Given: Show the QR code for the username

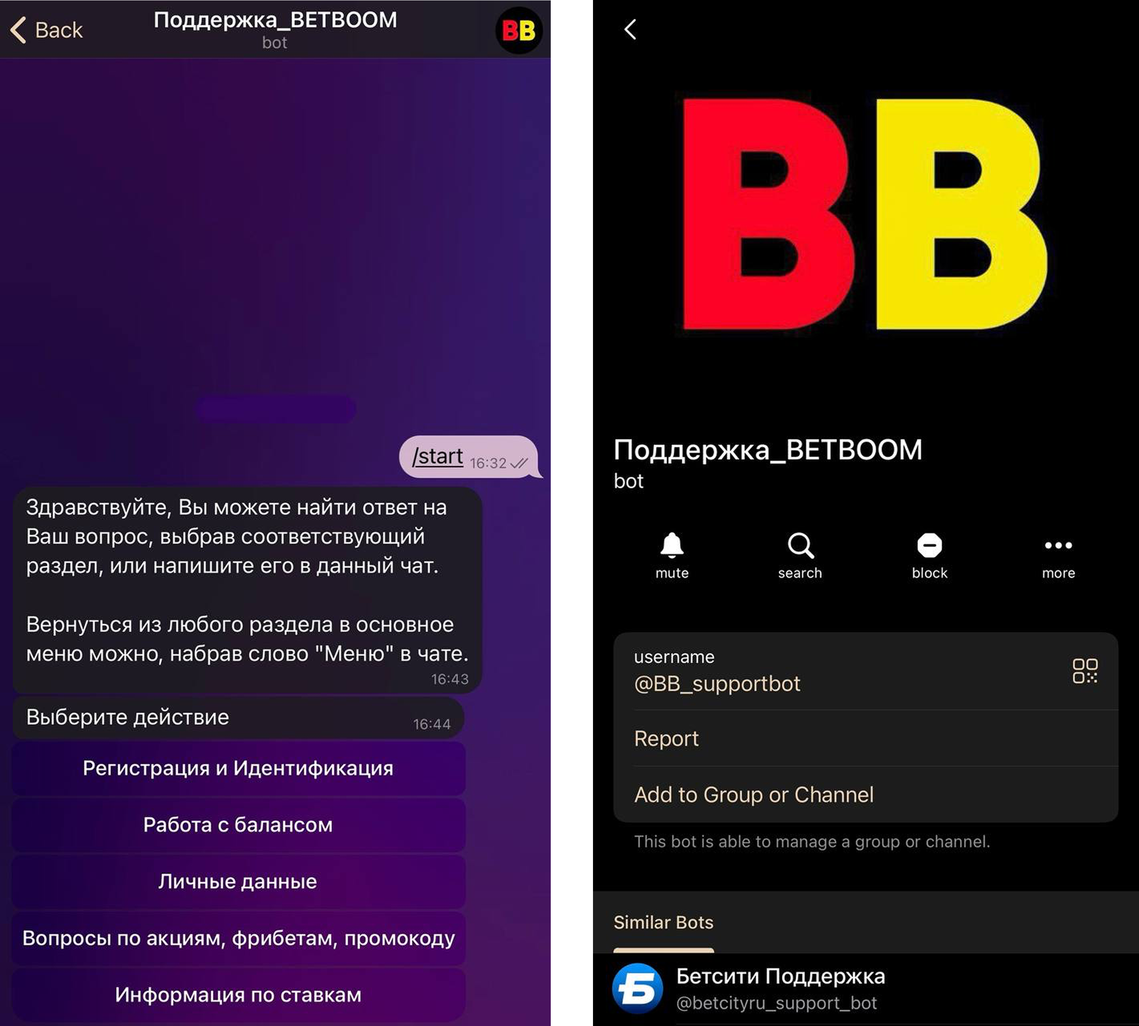Looking at the screenshot, I should (1084, 671).
